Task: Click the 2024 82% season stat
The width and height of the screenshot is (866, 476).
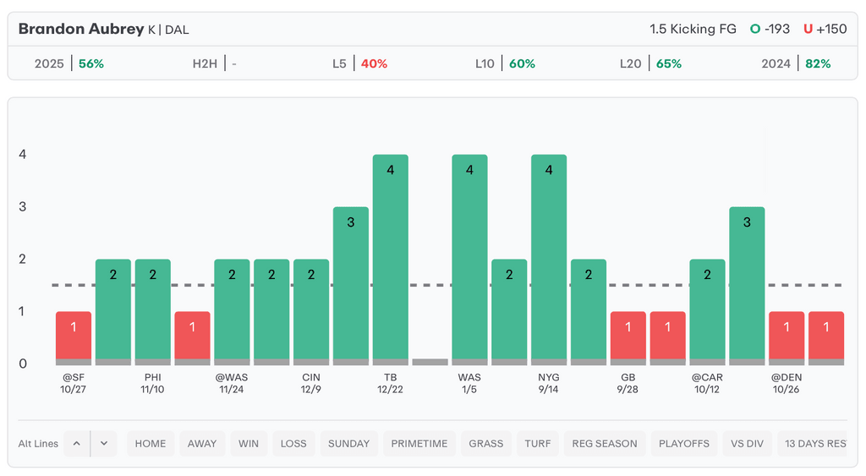Action: tap(796, 63)
